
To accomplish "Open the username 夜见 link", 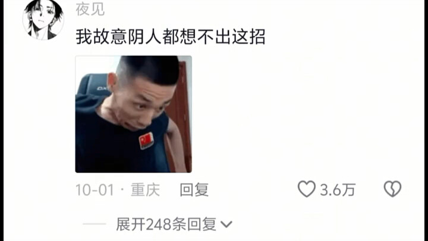I will tap(90, 10).
